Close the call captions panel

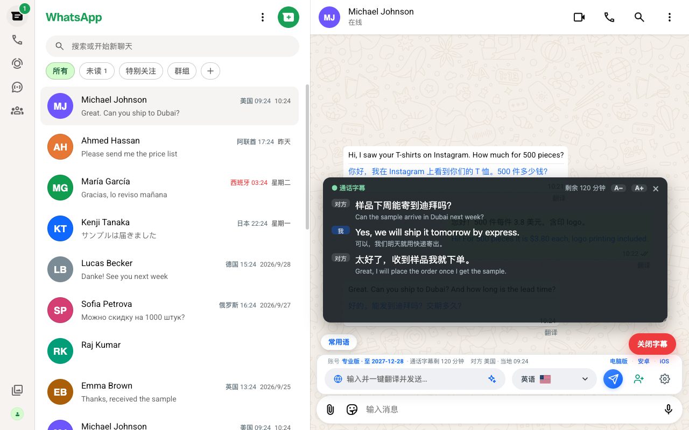tap(656, 189)
